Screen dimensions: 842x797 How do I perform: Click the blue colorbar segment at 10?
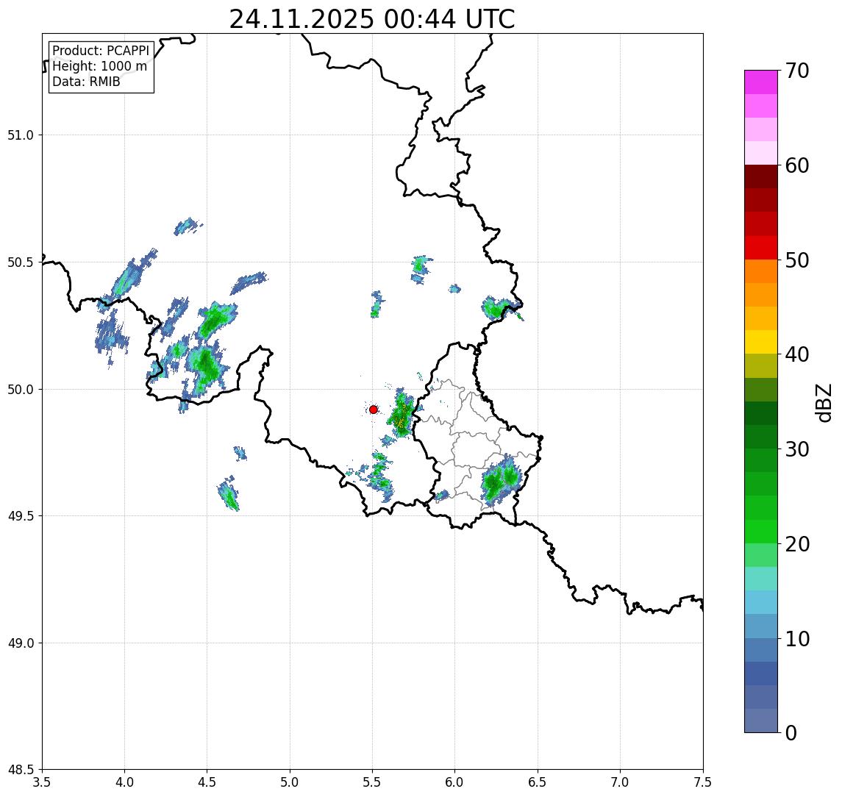761,649
